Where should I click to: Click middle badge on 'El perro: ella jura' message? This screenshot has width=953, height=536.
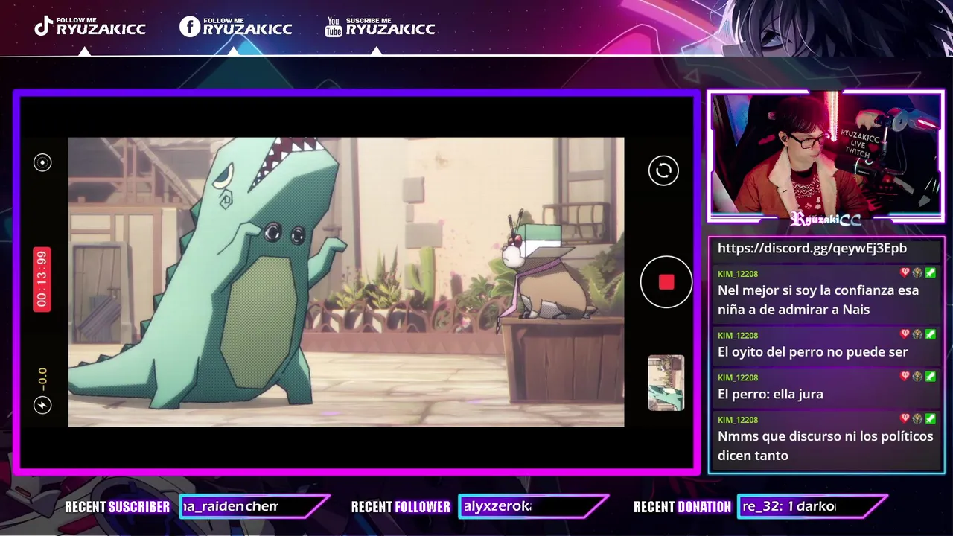click(918, 377)
